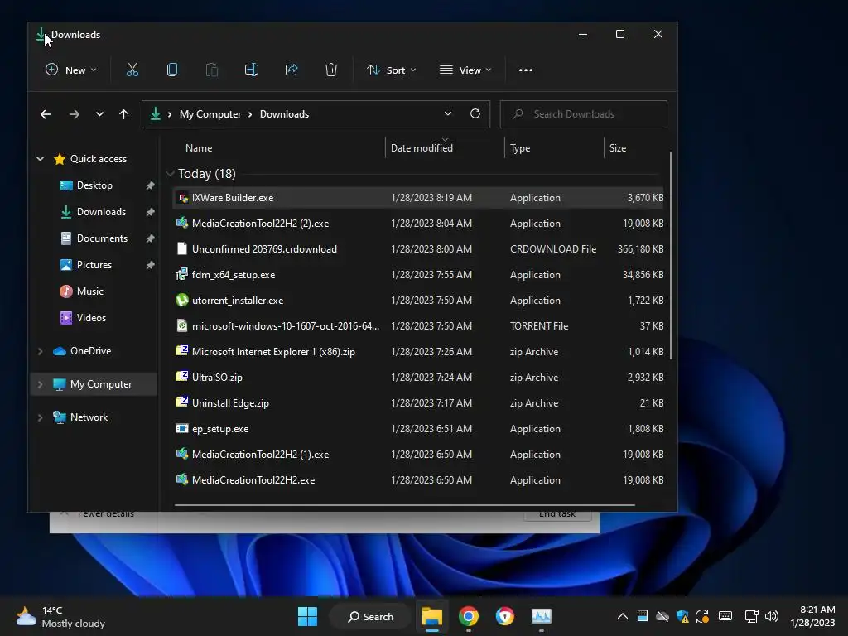
Task: Refresh the Downloads folder
Action: point(475,113)
